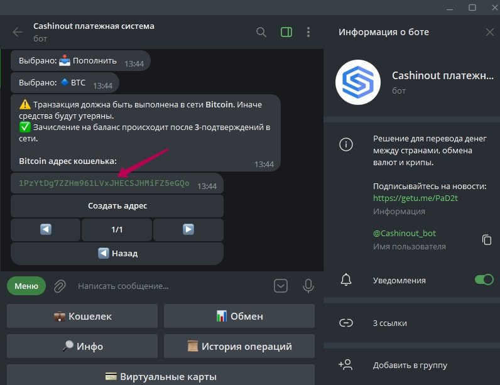Viewport: 500px width, 385px height.
Task: Open the Cashinout bot avatar picture
Action: pyautogui.click(x=358, y=82)
